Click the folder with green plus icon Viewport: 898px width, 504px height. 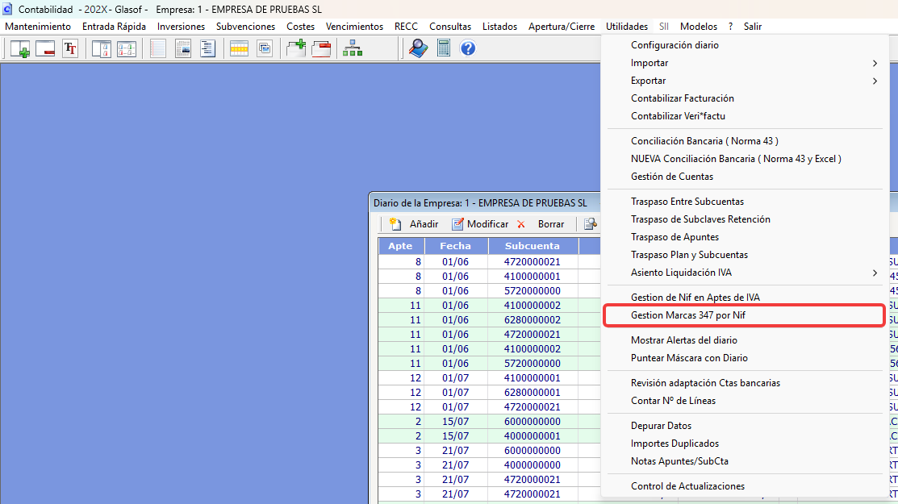(x=297, y=48)
